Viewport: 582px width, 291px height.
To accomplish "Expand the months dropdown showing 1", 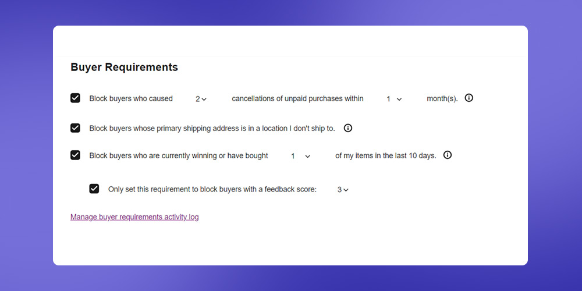I will pyautogui.click(x=394, y=99).
